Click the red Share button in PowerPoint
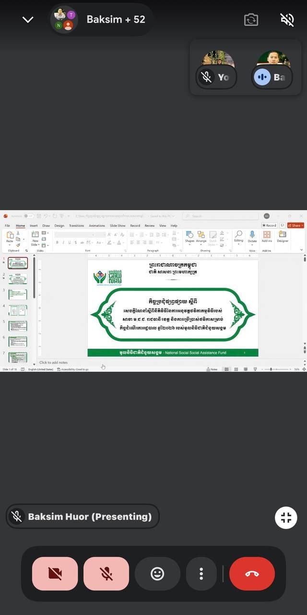Screen dimensions: 307x615 click(295, 225)
